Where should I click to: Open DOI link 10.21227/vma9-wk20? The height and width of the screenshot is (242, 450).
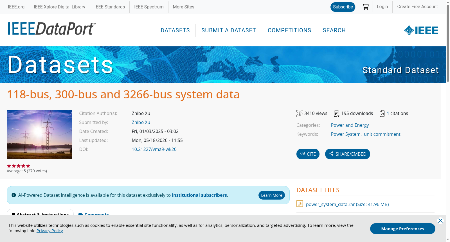pos(154,150)
